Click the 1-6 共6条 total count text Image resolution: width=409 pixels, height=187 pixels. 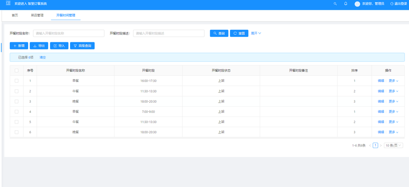359,146
